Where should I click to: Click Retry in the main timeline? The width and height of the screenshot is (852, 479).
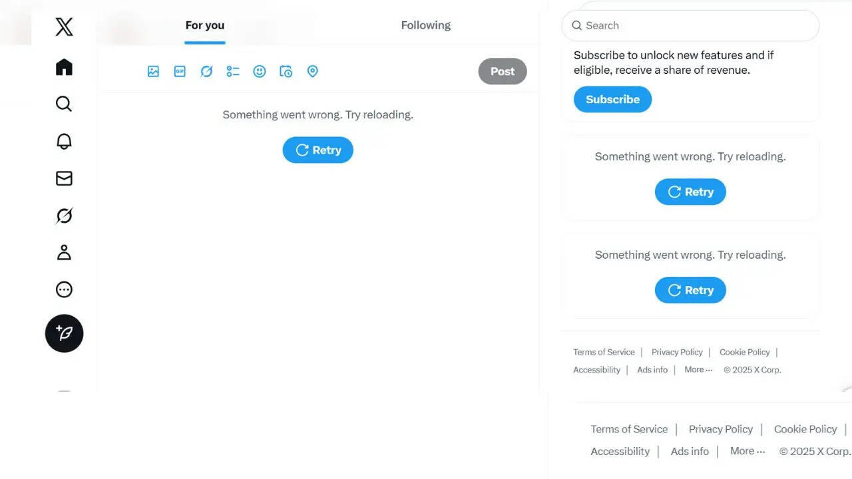tap(318, 150)
